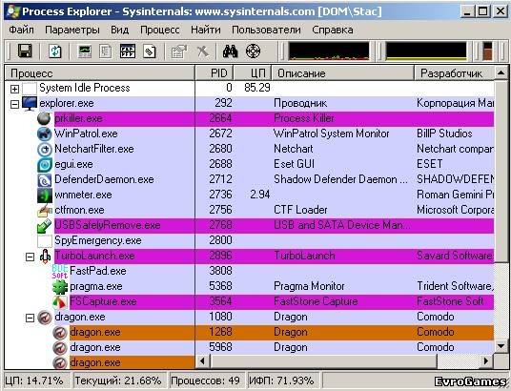Open the Процесс menu
This screenshot has width=511, height=391.
160,30
